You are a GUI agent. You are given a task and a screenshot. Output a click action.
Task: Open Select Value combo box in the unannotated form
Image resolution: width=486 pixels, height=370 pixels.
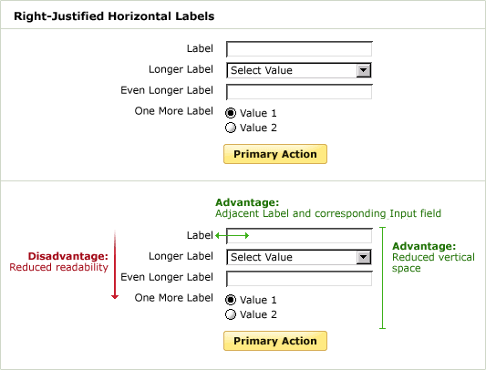299,70
